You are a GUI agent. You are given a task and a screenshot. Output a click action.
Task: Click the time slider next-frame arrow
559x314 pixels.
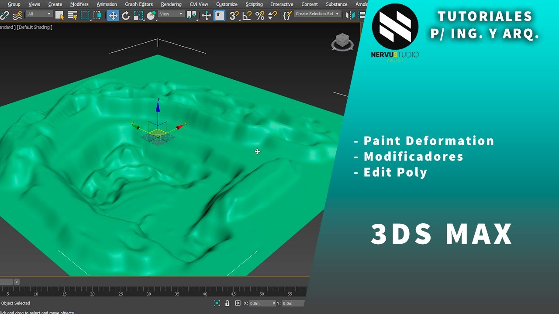pyautogui.click(x=17, y=282)
